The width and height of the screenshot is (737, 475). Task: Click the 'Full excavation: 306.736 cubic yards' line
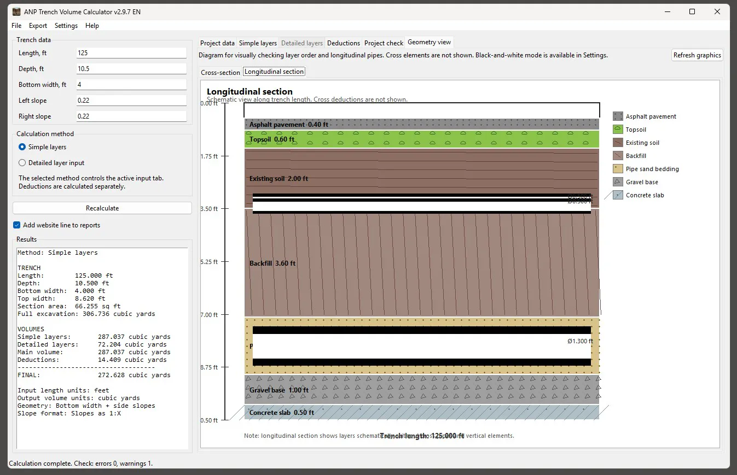click(86, 314)
